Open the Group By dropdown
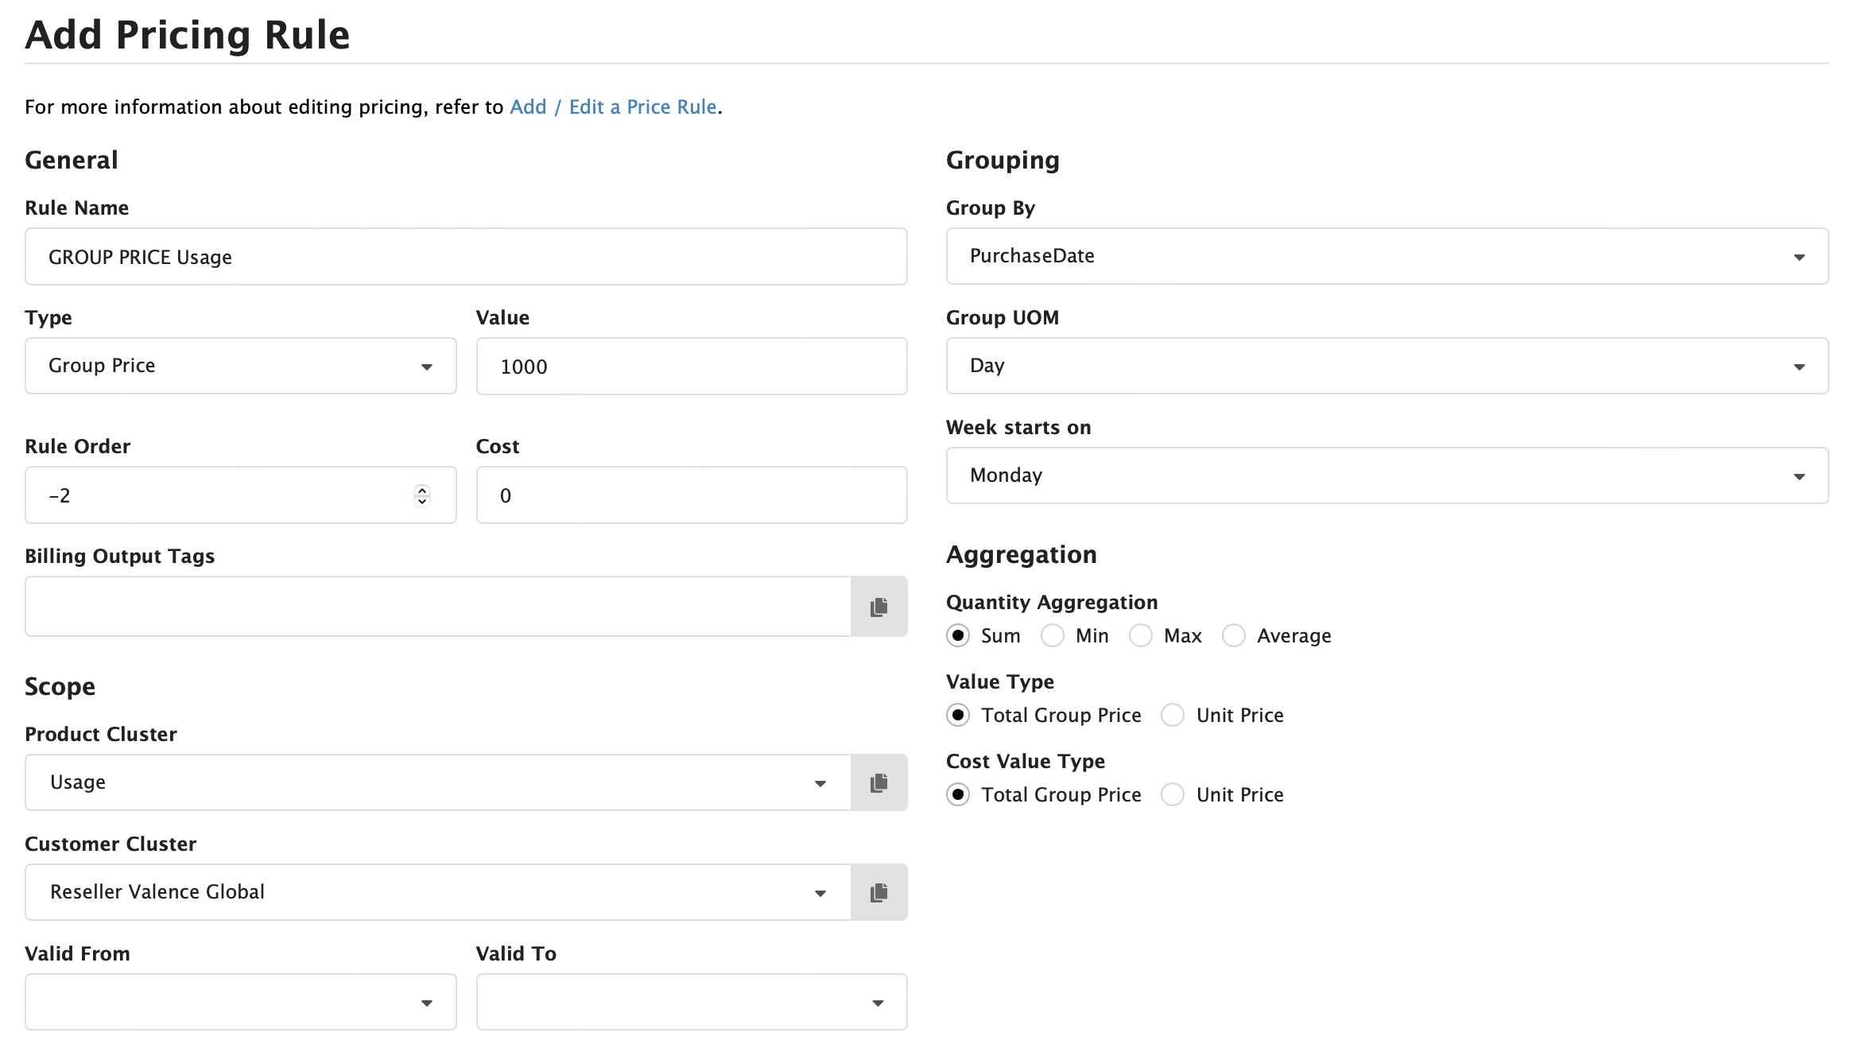Image resolution: width=1854 pixels, height=1048 pixels. pyautogui.click(x=1801, y=256)
